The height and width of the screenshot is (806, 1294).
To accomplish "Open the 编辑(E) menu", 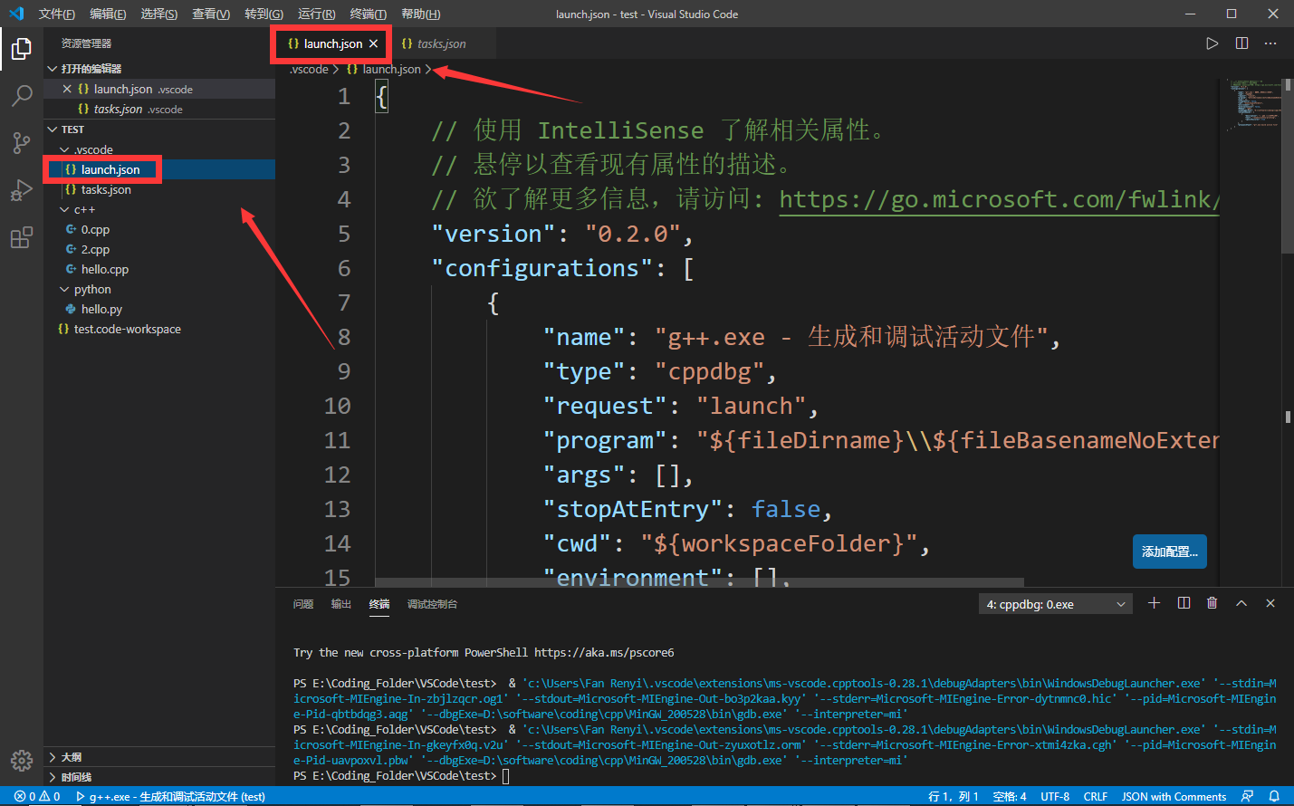I will 108,14.
